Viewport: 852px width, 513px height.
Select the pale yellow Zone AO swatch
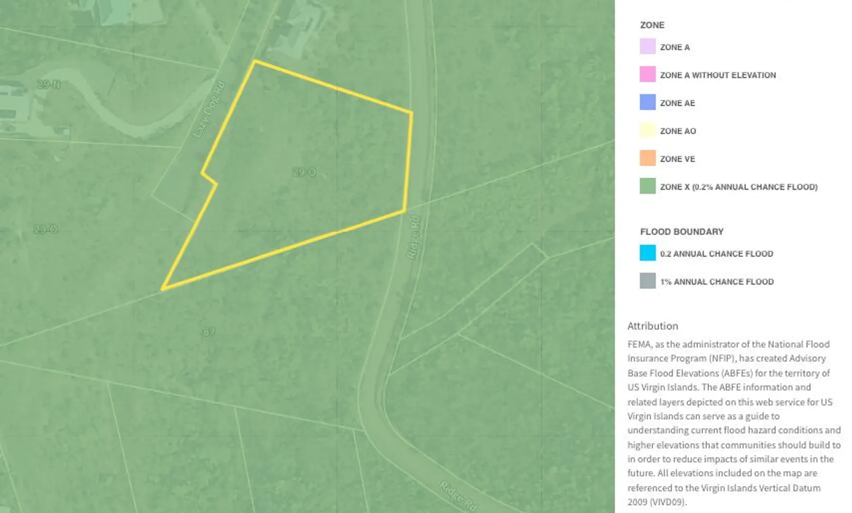647,131
